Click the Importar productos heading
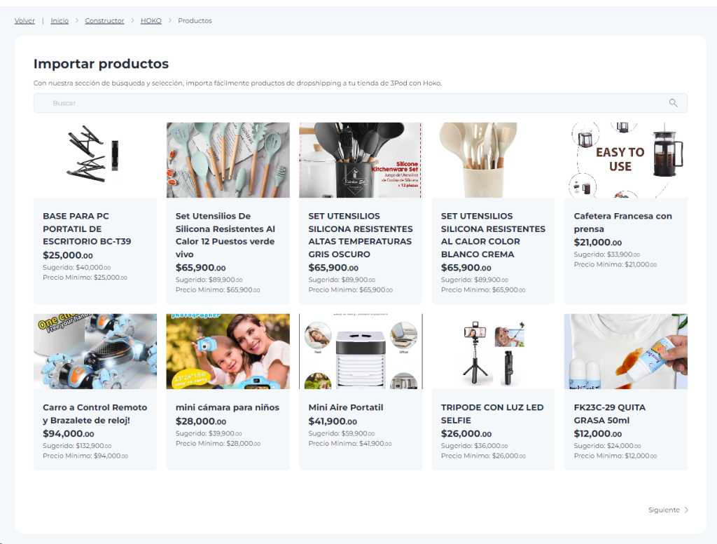 (101, 64)
